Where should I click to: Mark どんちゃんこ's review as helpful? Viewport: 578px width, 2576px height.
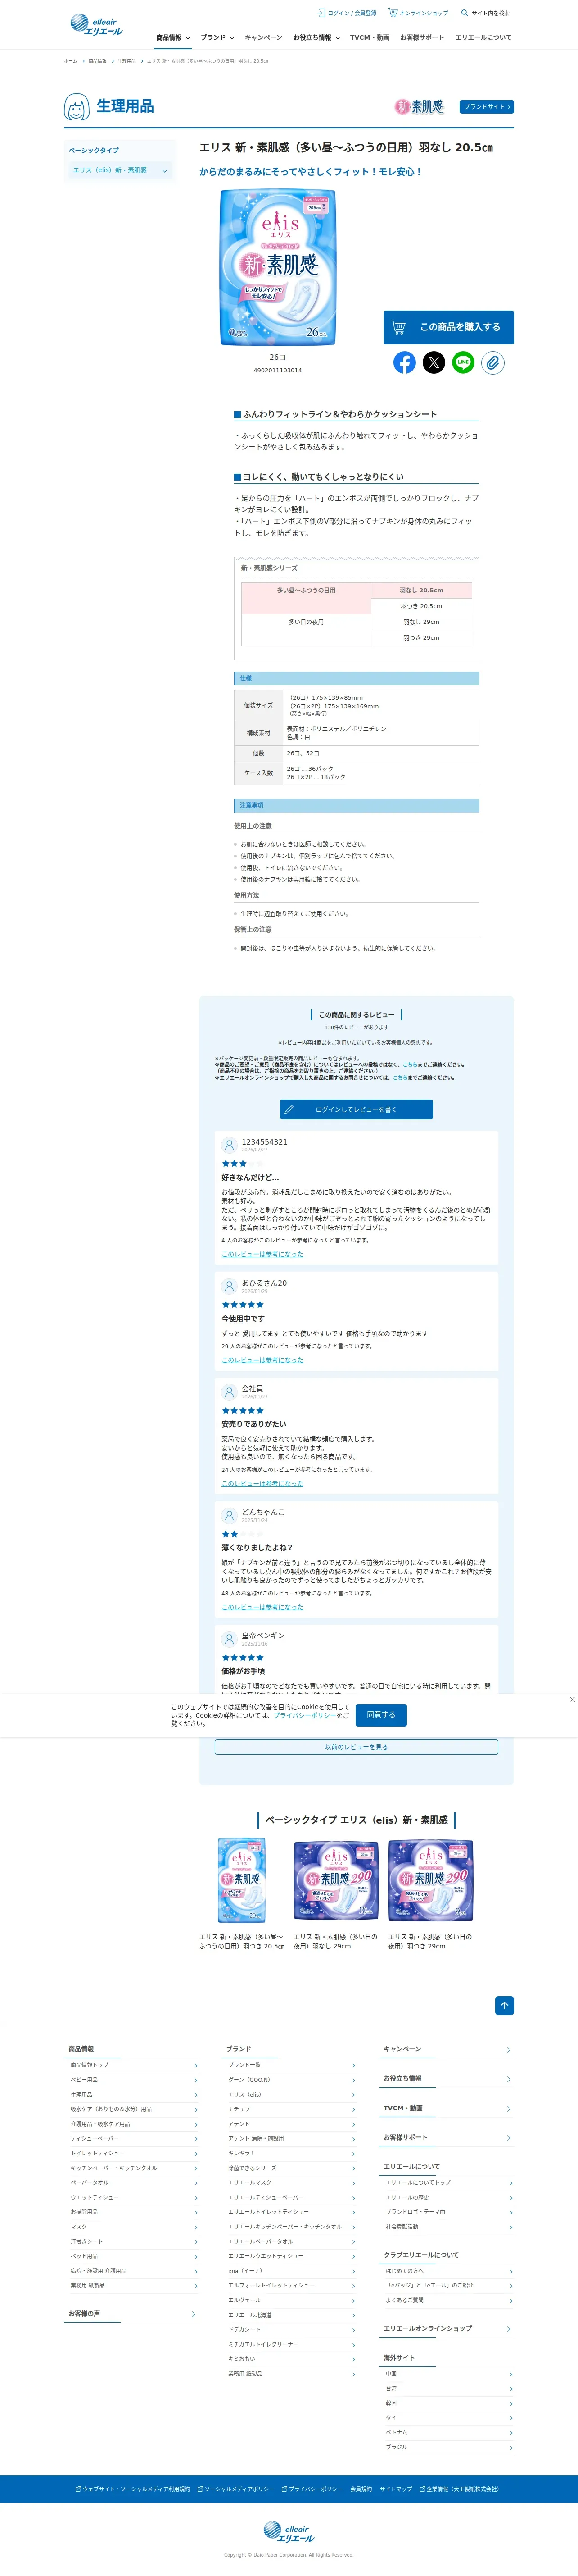pos(262,1607)
